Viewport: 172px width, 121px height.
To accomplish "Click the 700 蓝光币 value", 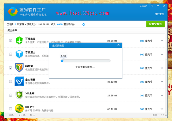I will point(146,68).
